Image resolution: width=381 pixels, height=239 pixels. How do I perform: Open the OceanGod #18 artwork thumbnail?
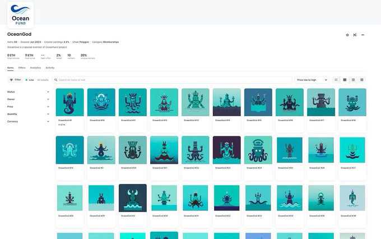352,102
